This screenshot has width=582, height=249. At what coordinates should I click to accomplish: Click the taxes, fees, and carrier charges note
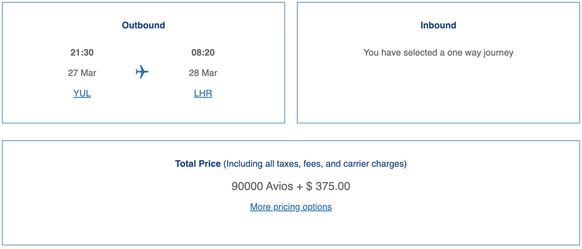(x=315, y=164)
